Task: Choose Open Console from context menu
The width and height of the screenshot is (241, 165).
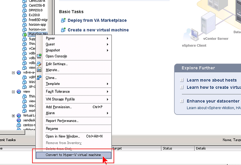Action: [73, 56]
